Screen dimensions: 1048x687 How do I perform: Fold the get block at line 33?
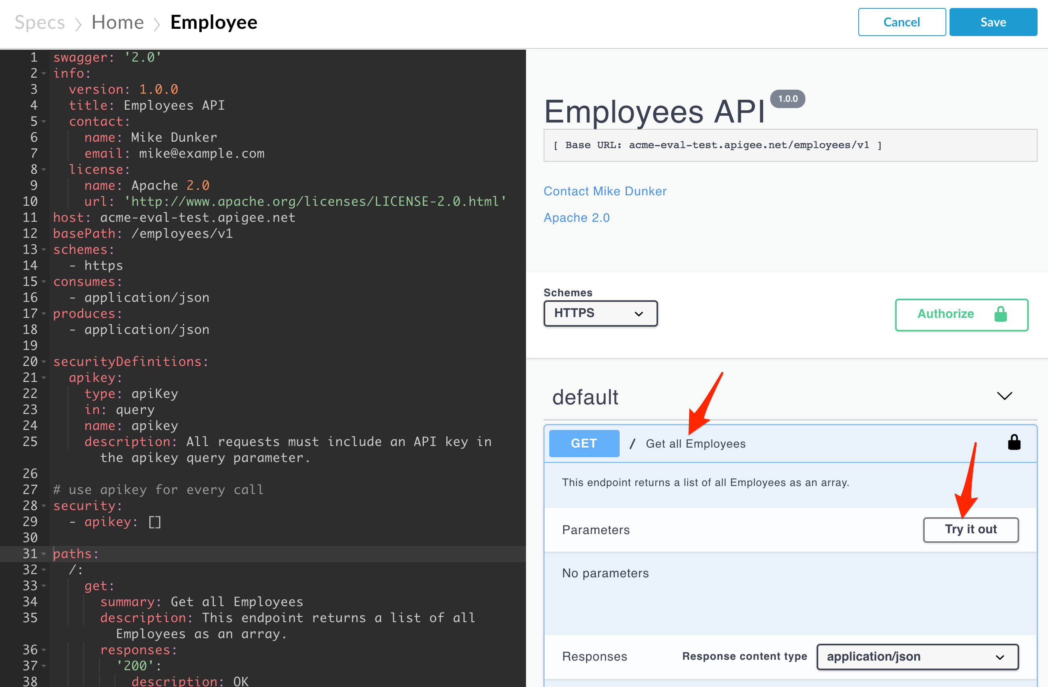pyautogui.click(x=44, y=586)
